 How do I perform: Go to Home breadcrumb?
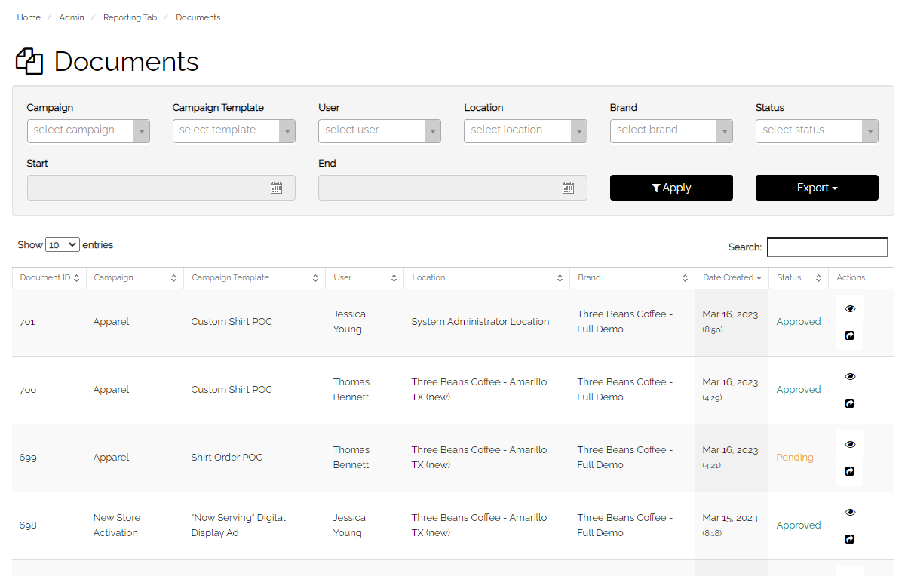(x=29, y=17)
